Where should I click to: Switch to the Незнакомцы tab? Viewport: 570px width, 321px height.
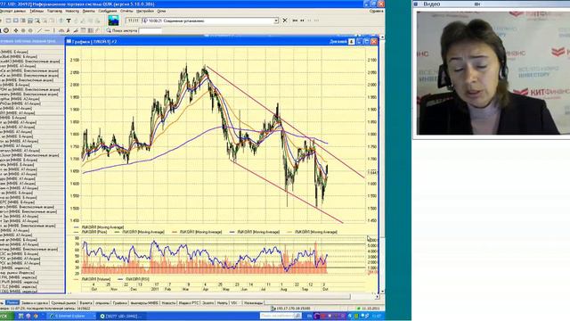(253, 303)
